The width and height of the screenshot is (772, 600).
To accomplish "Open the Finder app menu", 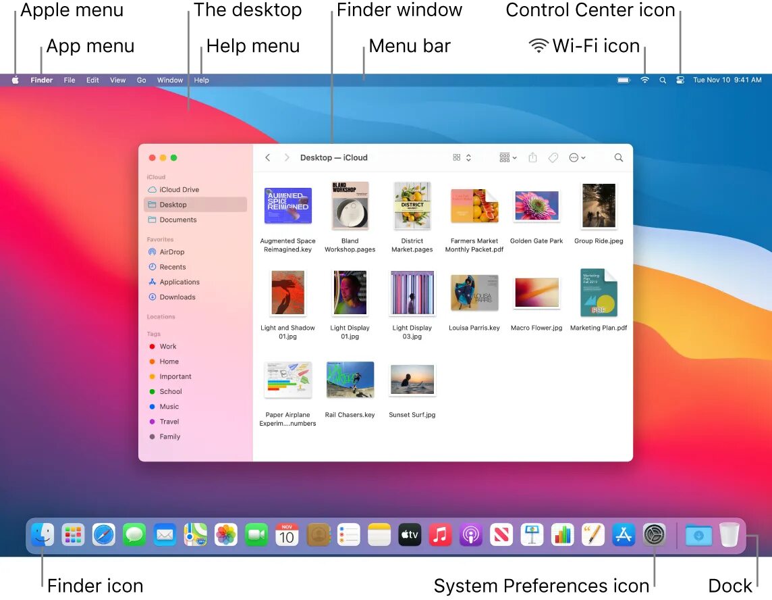I will [x=41, y=80].
